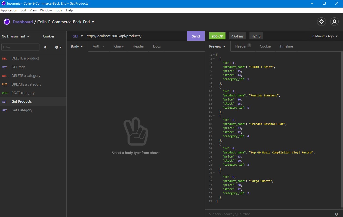Click the Insomnia logo beside Dashboard

tap(7, 22)
